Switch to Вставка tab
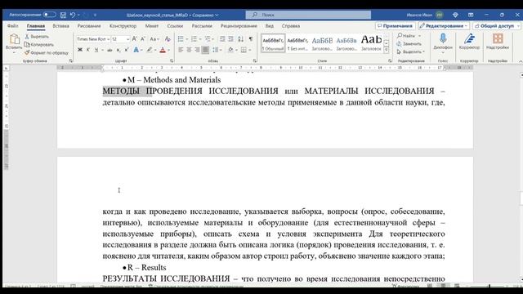523x294 pixels. (x=60, y=25)
